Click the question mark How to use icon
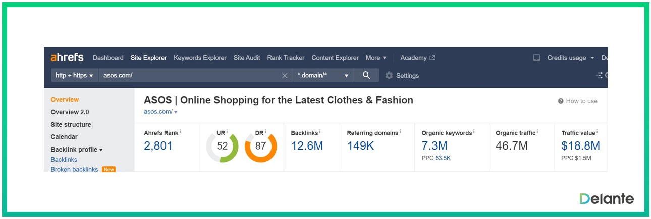651x219 pixels. pos(561,101)
